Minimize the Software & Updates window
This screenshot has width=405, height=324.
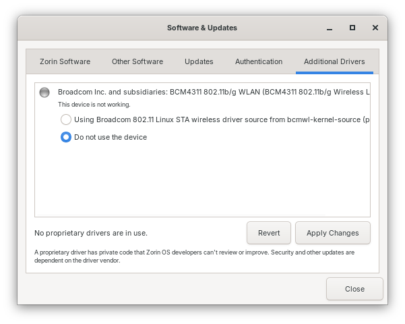(x=328, y=28)
